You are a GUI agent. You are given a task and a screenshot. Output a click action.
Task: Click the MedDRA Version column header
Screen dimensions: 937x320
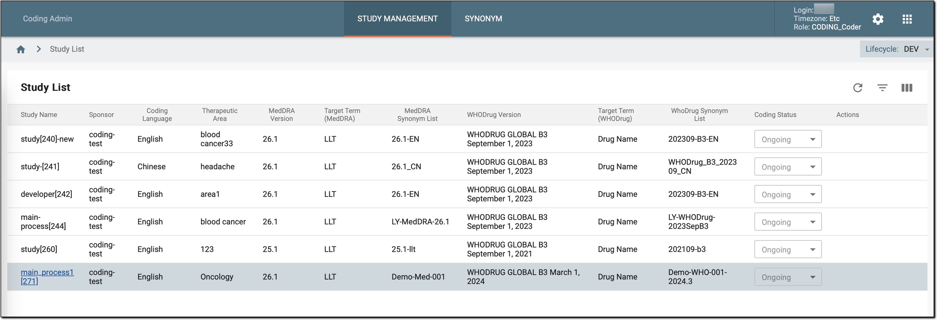(x=281, y=115)
